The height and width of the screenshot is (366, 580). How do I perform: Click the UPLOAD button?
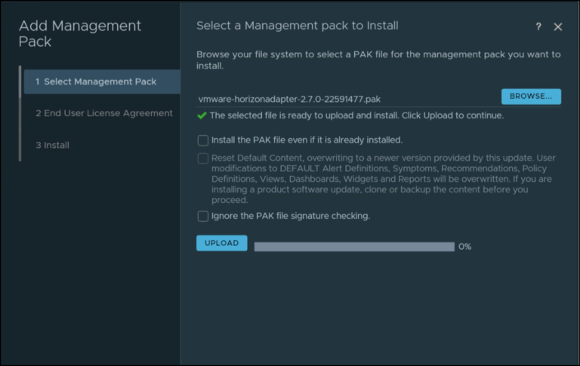pyautogui.click(x=221, y=243)
